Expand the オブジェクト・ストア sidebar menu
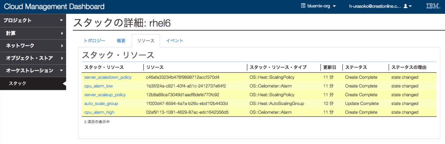Image resolution: width=445 pixels, height=144 pixels. click(x=33, y=58)
